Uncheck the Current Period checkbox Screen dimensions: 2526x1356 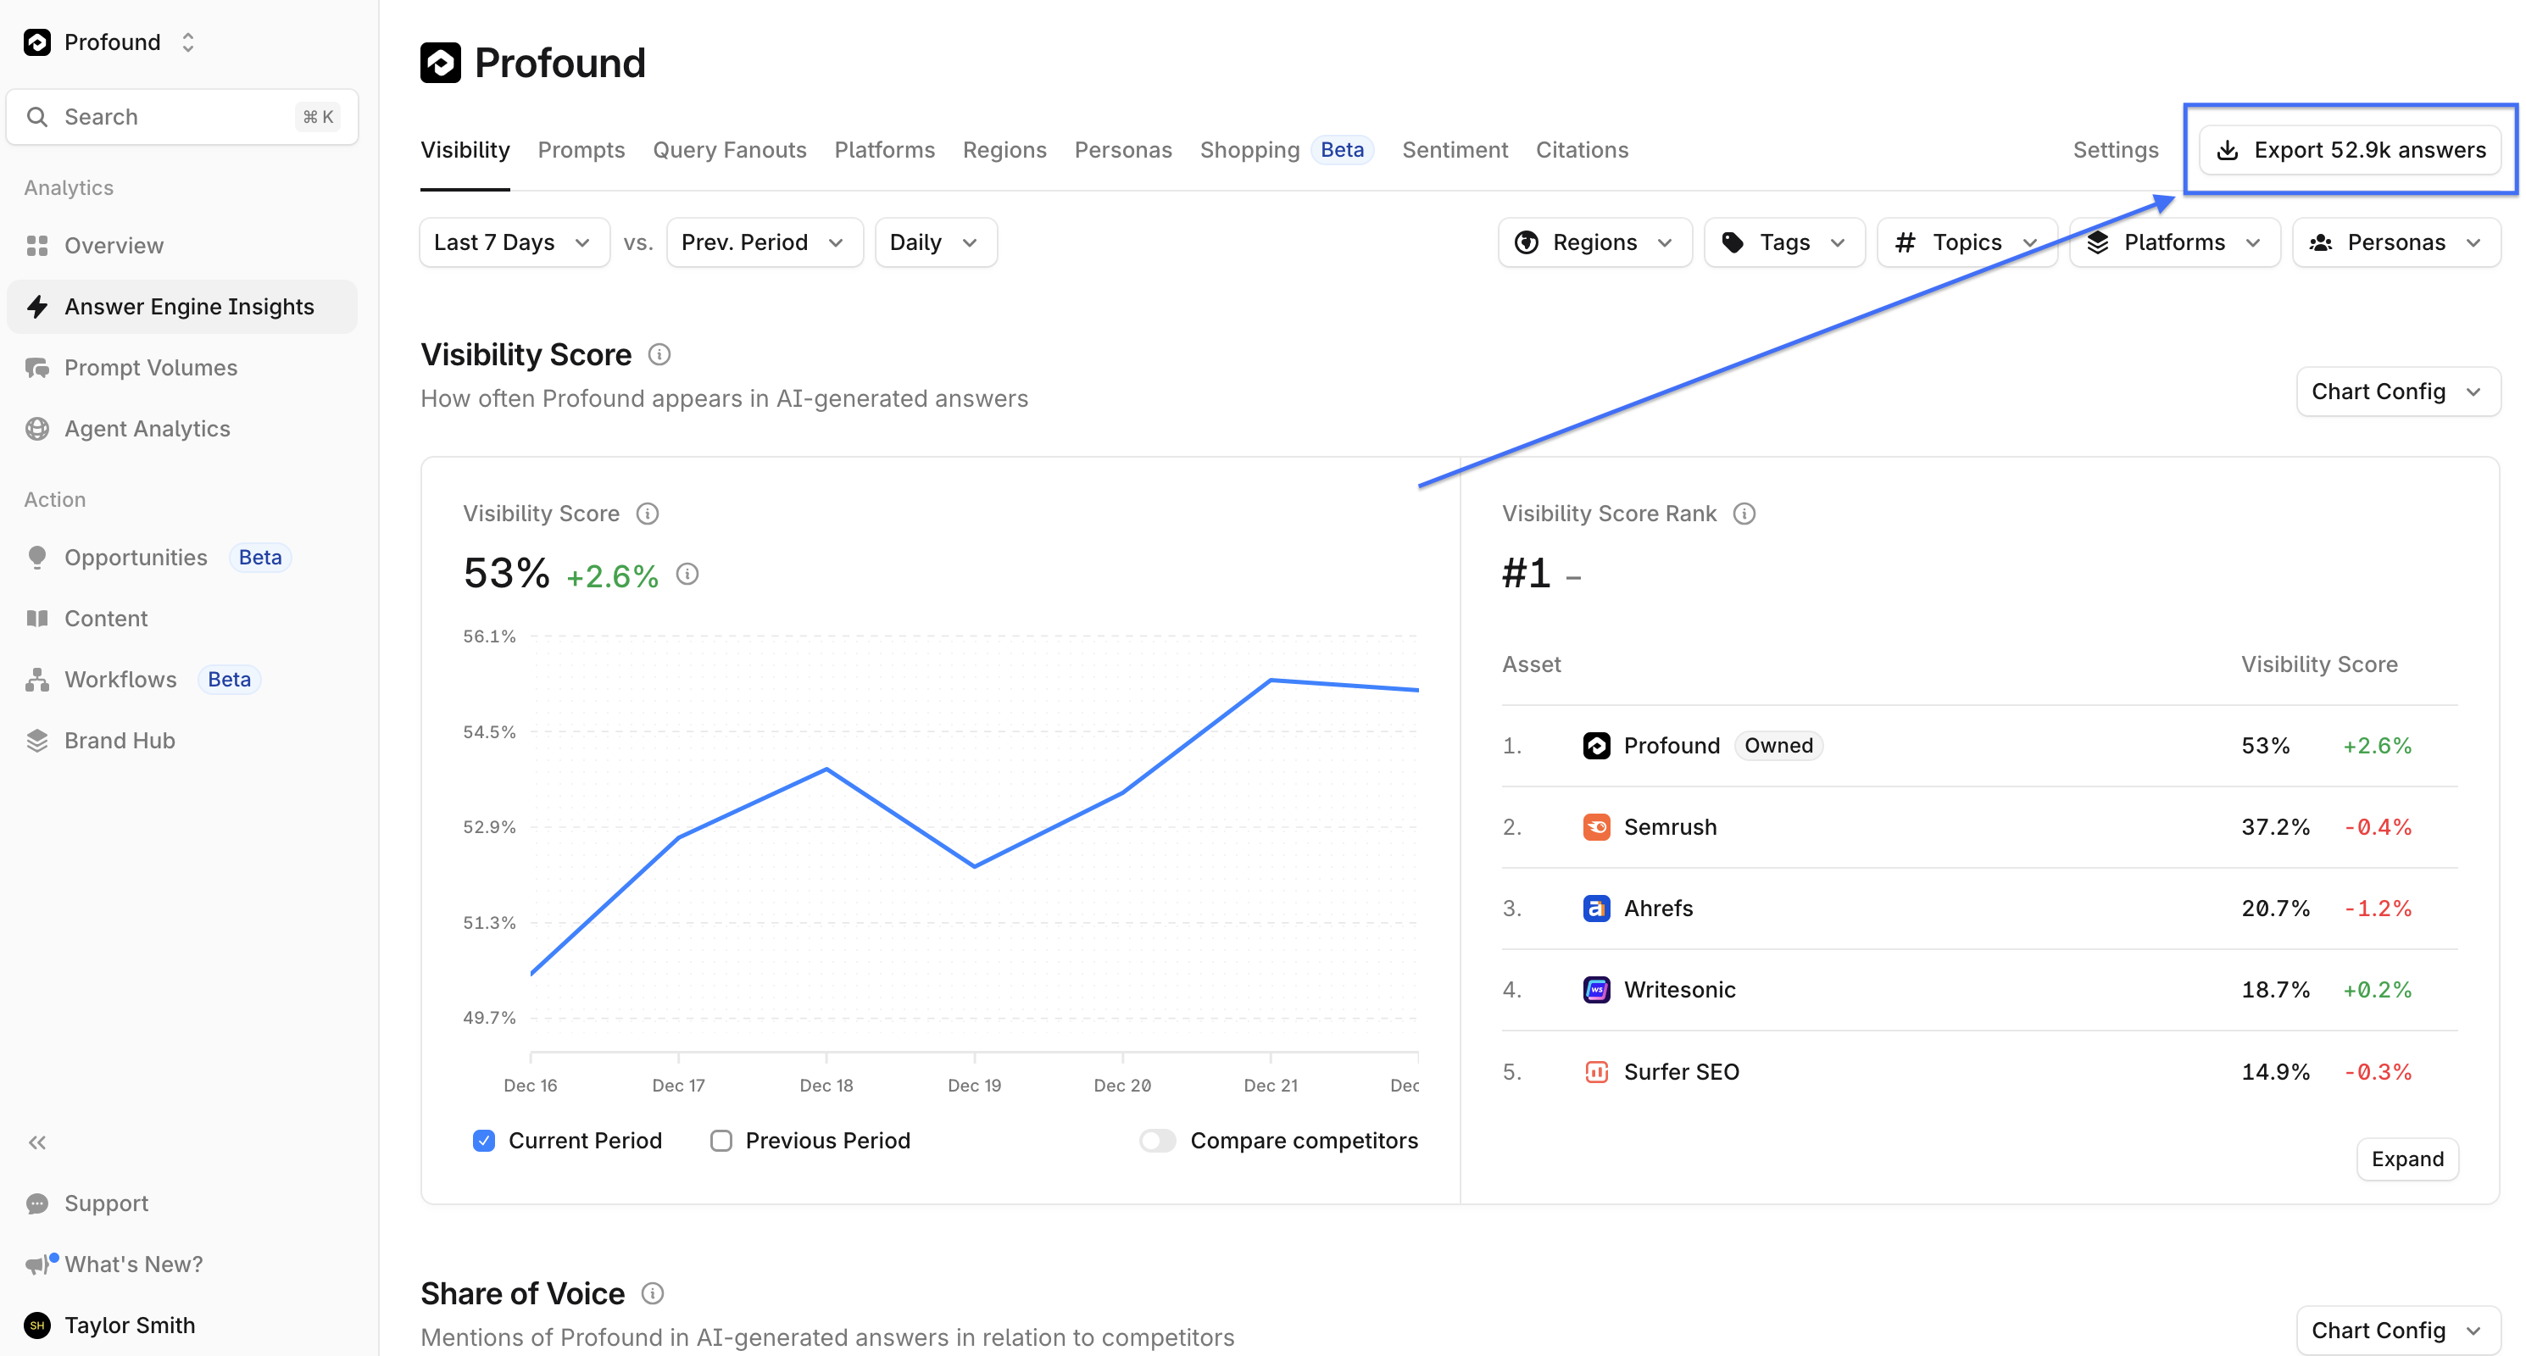tap(483, 1140)
